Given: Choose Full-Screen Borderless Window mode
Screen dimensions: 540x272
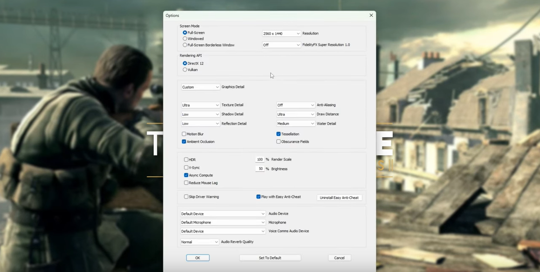Looking at the screenshot, I should tap(185, 45).
